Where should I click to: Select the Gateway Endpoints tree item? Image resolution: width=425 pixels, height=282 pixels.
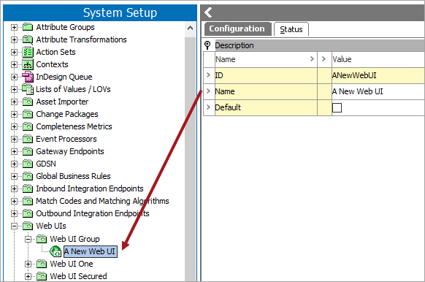point(70,151)
